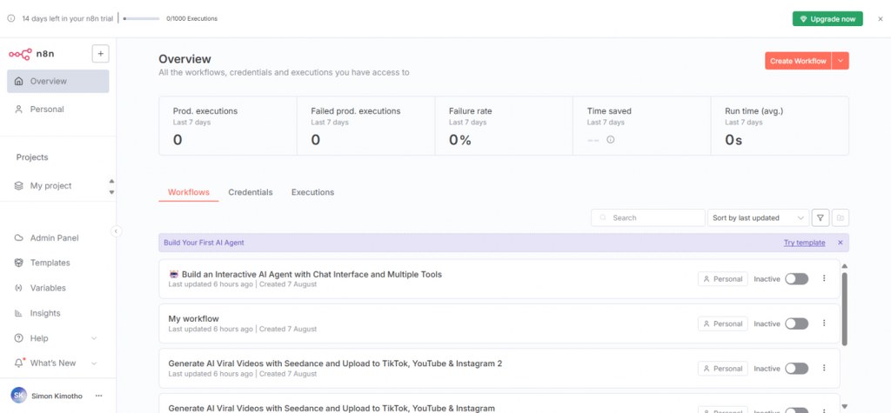Activate the Build an Interactive AI Agent workflow toggle

click(797, 279)
